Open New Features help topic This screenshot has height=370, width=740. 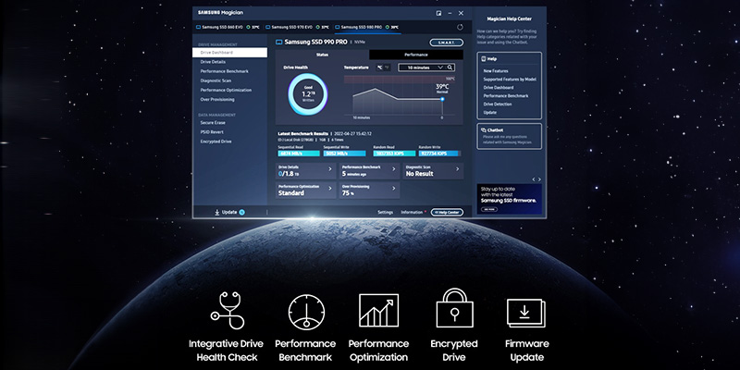[496, 71]
